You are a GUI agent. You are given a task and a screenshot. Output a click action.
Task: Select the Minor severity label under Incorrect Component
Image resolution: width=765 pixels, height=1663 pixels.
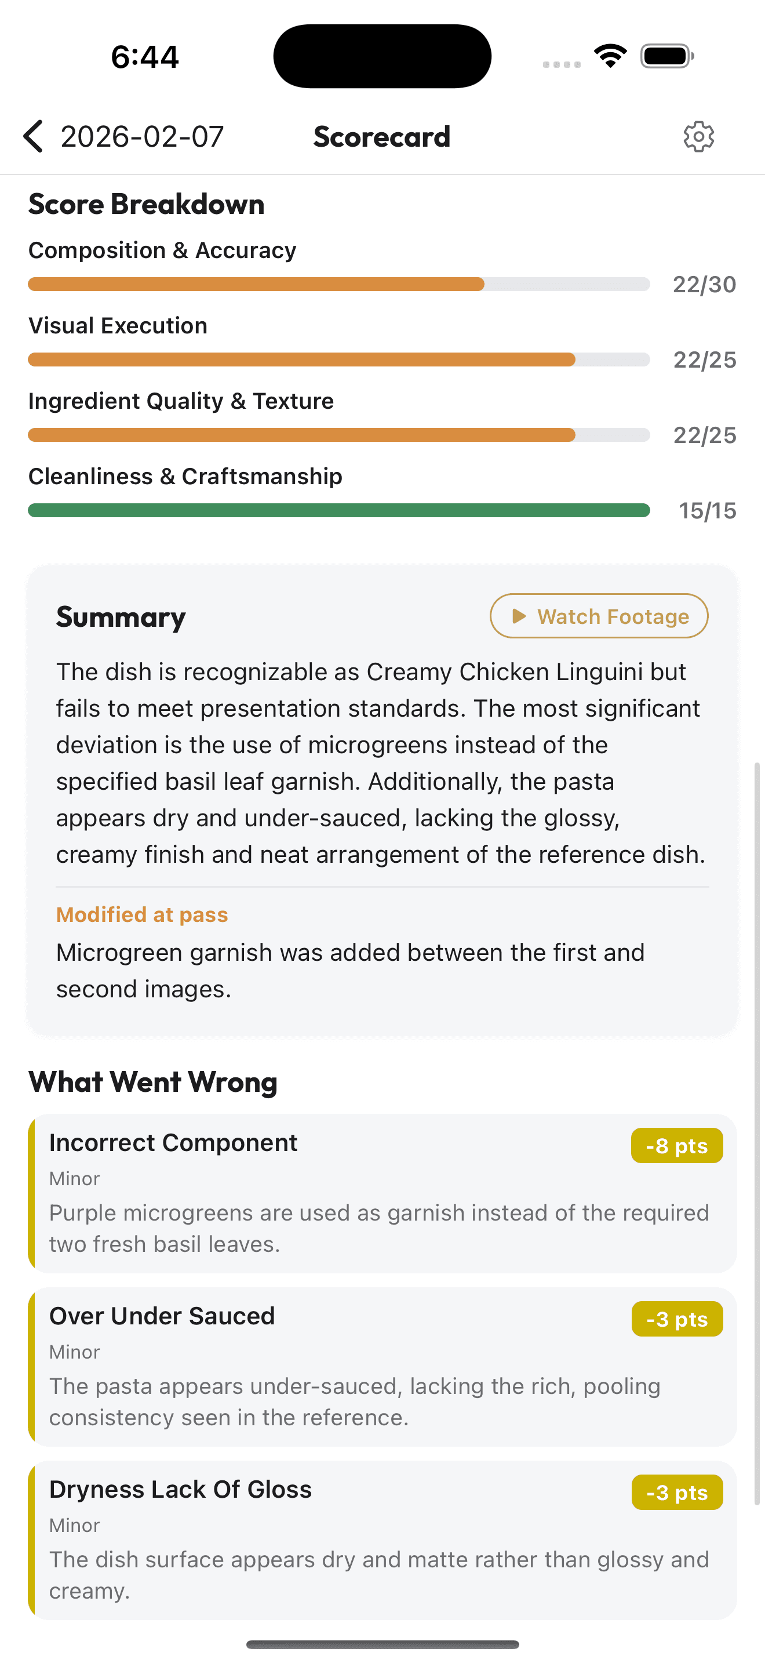pyautogui.click(x=74, y=1179)
